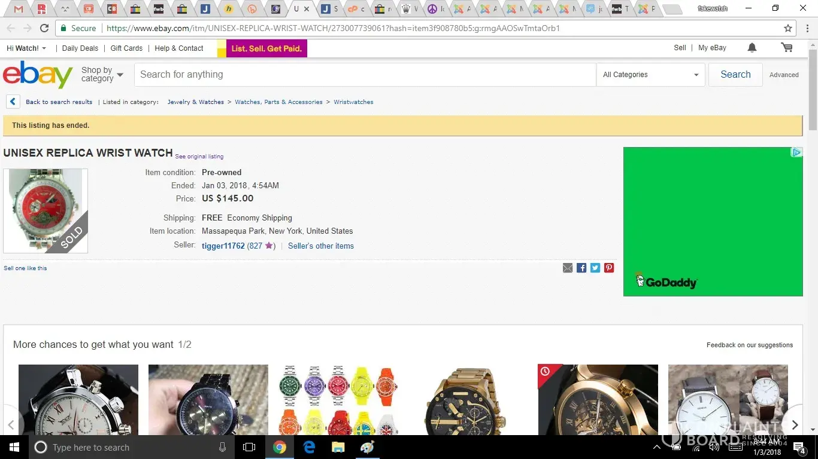Open the taskbar clock showing 8:44 AM

767,447
